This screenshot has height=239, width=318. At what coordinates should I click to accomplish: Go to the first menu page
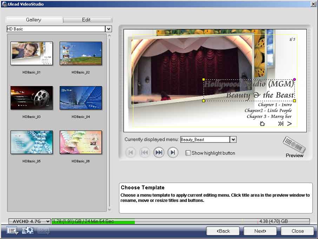[x=131, y=153]
